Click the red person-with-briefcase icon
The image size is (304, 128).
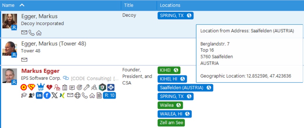(57, 87)
